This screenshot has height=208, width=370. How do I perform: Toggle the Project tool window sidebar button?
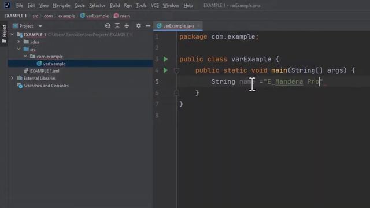point(4,34)
